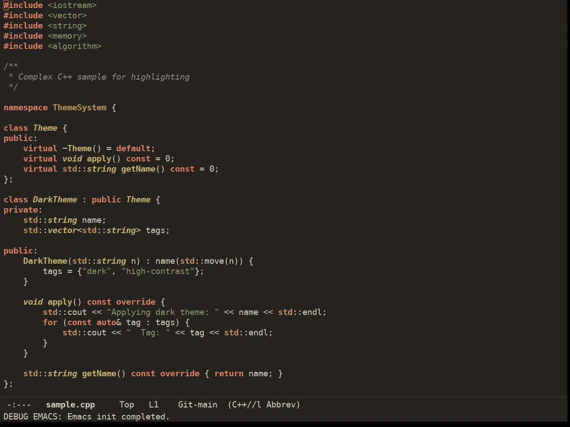This screenshot has width=570, height=427.
Task: Place cursor on '#include <iostream>' line
Action: click(50, 5)
